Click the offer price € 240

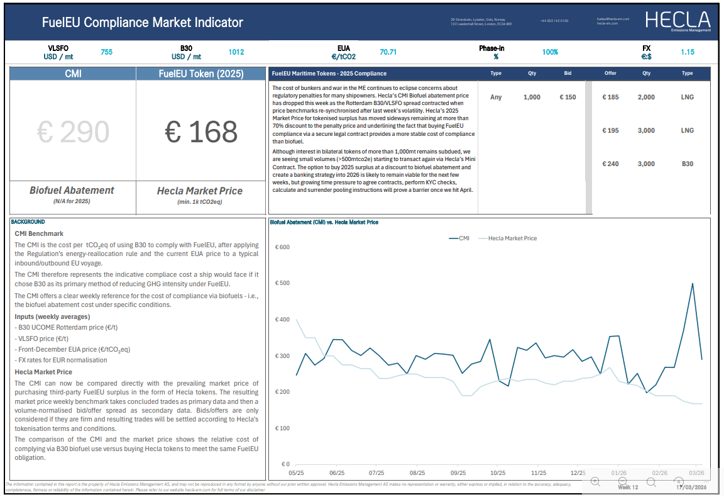pos(610,164)
